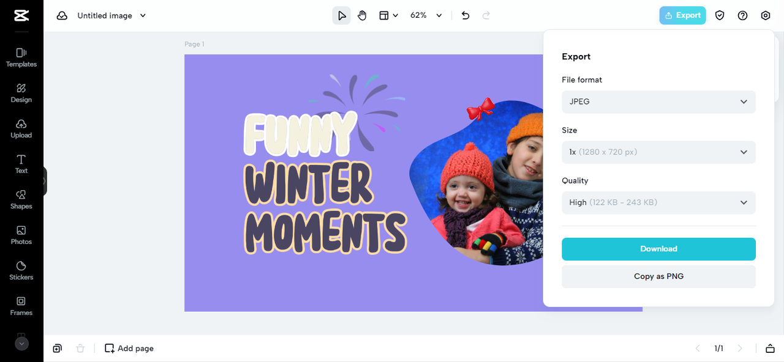Open the Shapes panel
Screen dimensions: 784x362
21,199
